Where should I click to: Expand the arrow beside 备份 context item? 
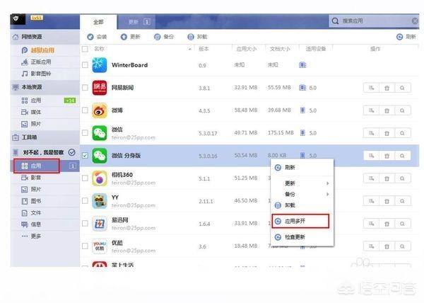pos(327,194)
